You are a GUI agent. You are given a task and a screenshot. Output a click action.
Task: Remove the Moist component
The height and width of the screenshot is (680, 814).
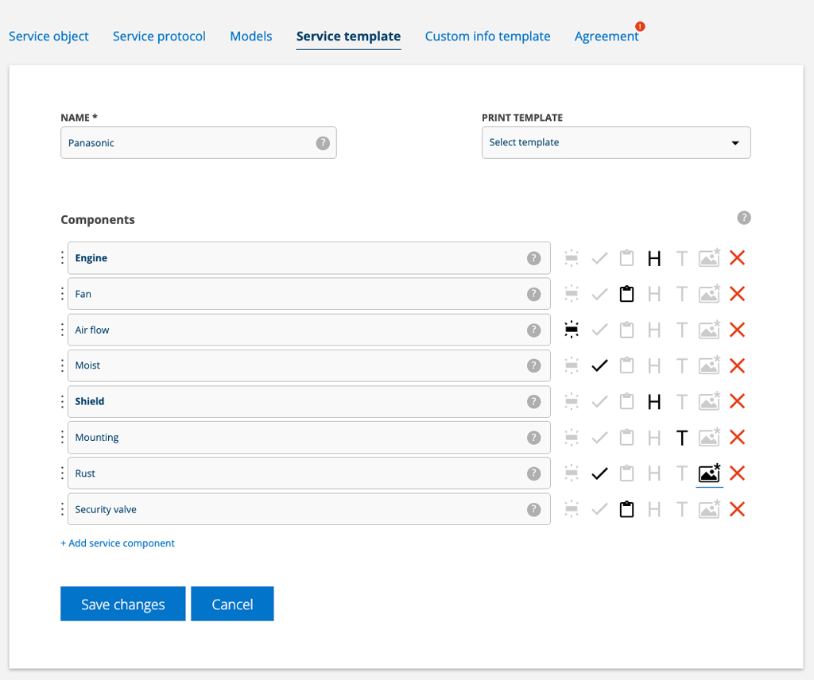737,365
